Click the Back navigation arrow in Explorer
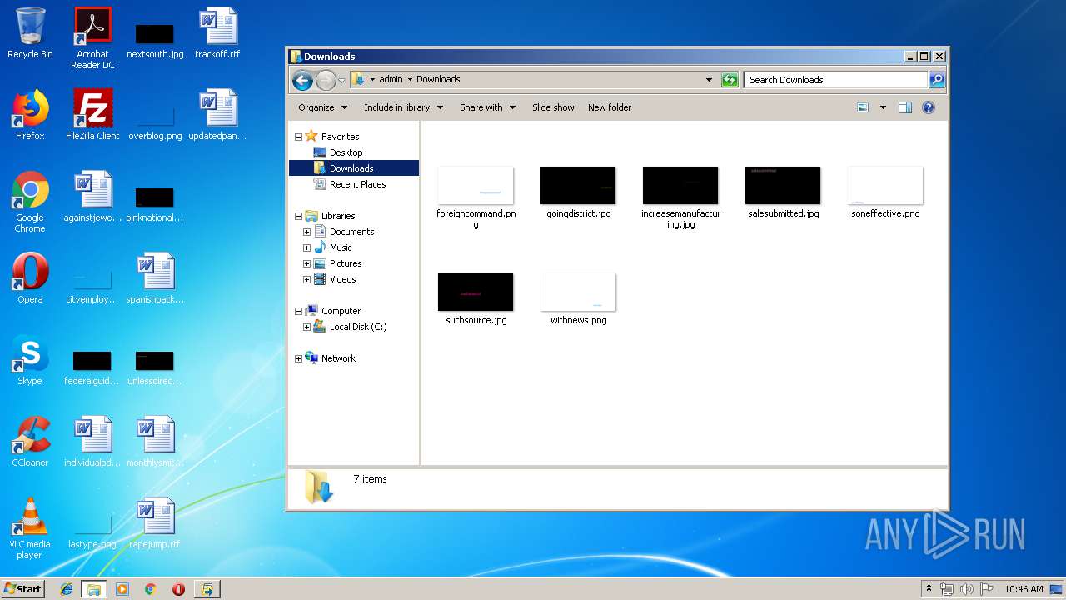The width and height of the screenshot is (1066, 600). tap(302, 80)
